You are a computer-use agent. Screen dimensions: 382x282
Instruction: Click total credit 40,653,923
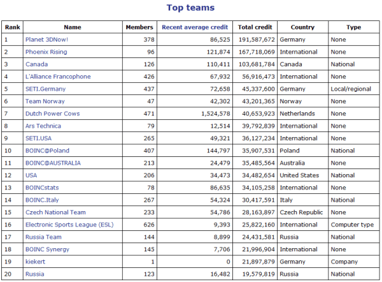point(258,114)
